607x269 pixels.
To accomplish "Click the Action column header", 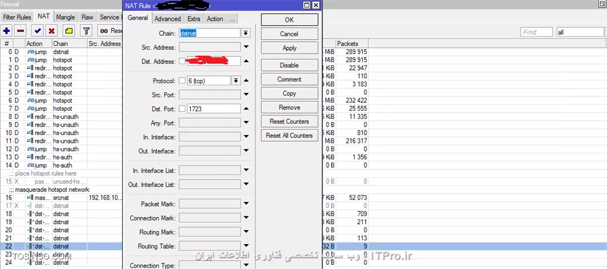I will click(x=39, y=44).
